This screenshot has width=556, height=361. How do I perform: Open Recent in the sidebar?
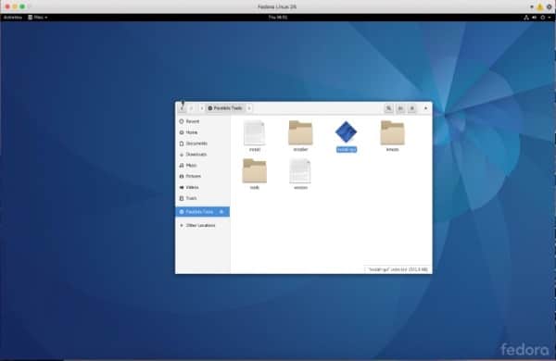coord(202,121)
